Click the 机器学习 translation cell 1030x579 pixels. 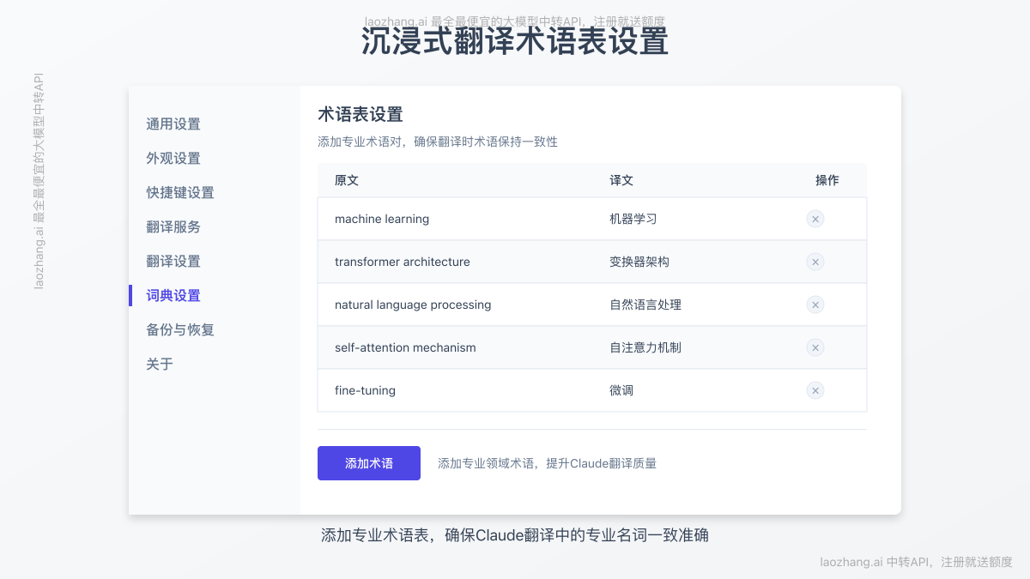tap(633, 219)
